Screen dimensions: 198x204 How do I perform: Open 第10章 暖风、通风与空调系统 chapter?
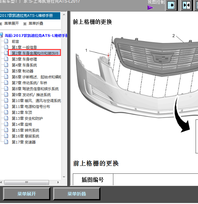pyautogui.click(x=36, y=101)
